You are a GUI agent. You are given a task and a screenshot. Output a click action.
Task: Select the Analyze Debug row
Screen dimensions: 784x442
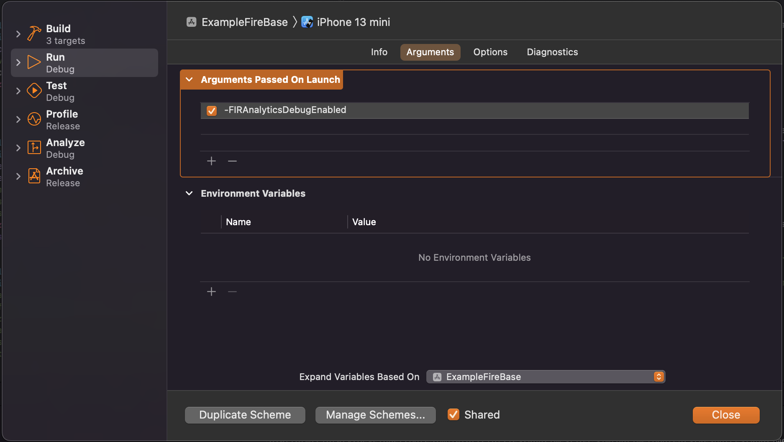pos(85,148)
